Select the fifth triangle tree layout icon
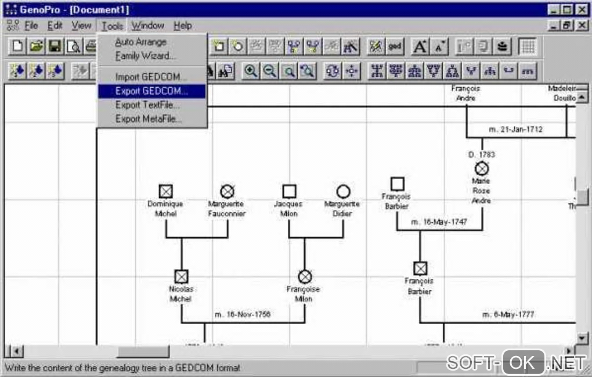The height and width of the screenshot is (377, 592). [x=452, y=71]
